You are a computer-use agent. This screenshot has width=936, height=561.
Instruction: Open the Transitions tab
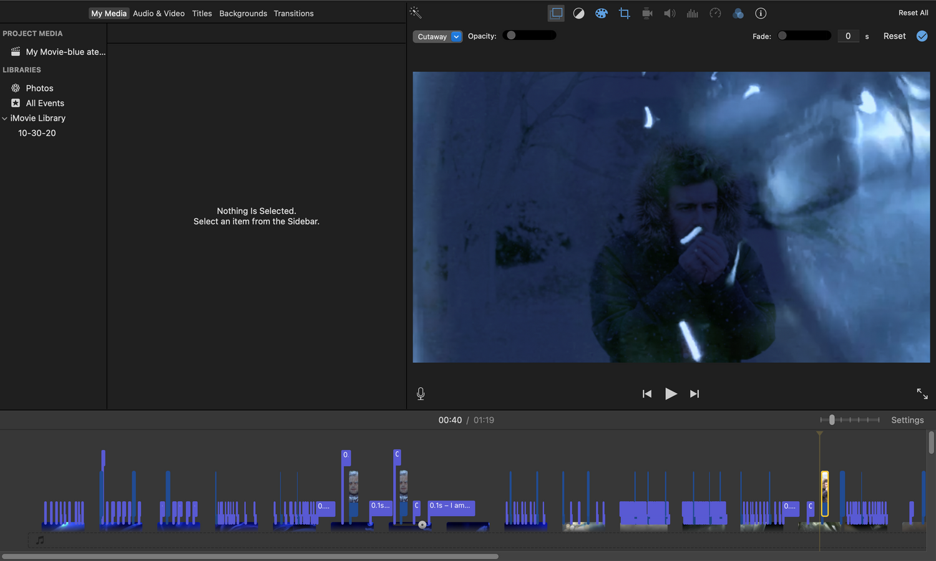tap(293, 13)
